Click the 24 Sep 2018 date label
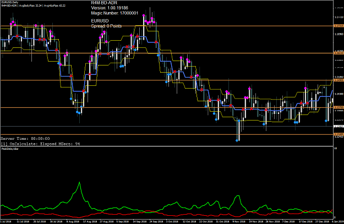Viewport: 344px width, 224px height. point(156,222)
